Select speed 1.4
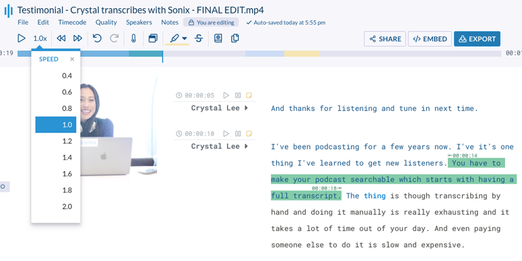Screen dimensions: 522x261 point(56,157)
